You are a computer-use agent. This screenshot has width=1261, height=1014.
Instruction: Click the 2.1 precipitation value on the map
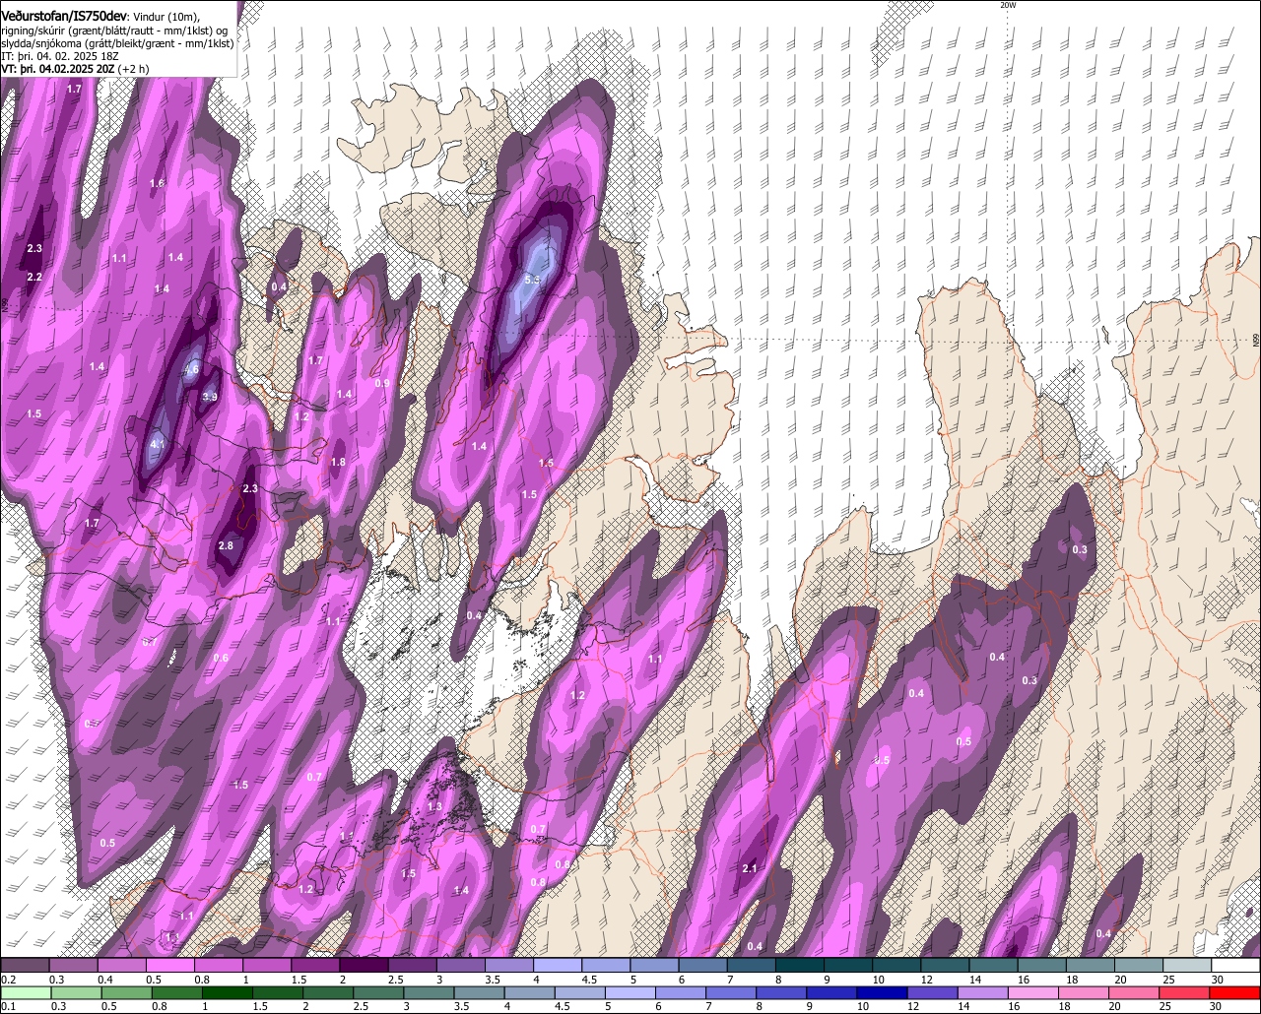749,868
